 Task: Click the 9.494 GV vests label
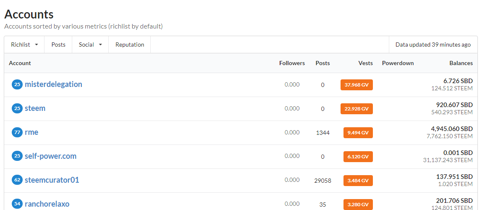(x=358, y=133)
